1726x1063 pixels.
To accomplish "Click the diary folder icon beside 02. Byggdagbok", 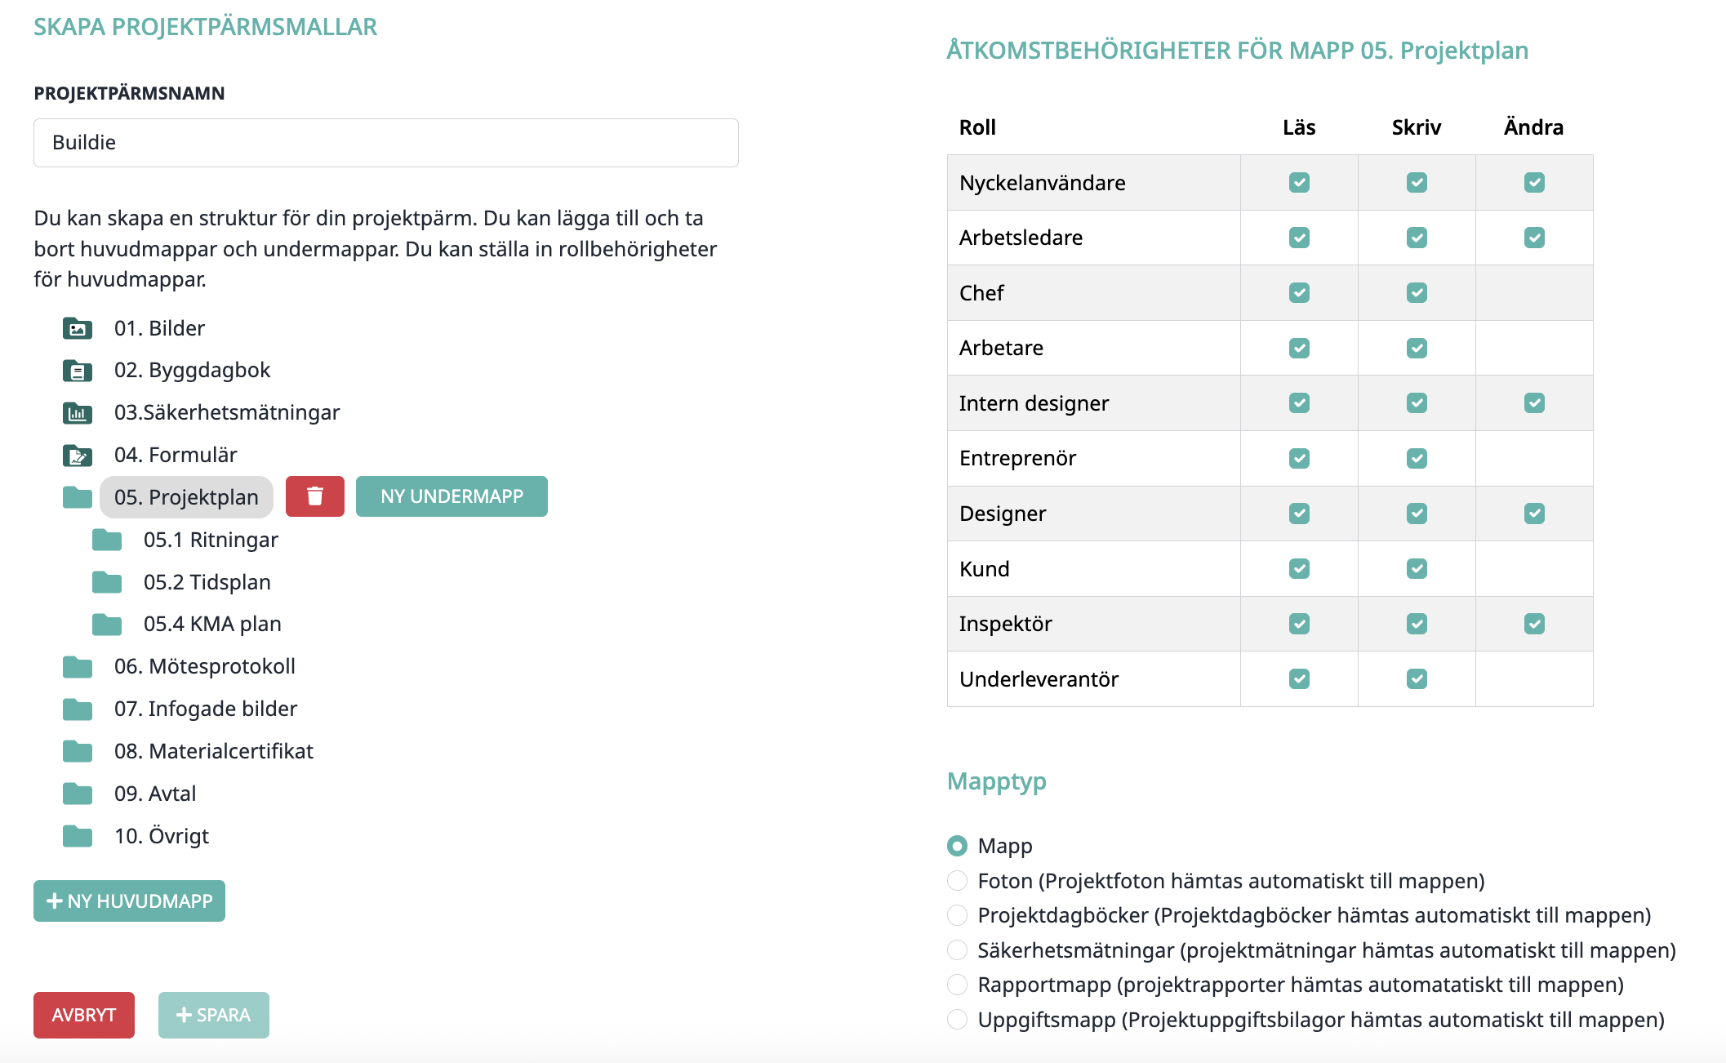I will (78, 371).
